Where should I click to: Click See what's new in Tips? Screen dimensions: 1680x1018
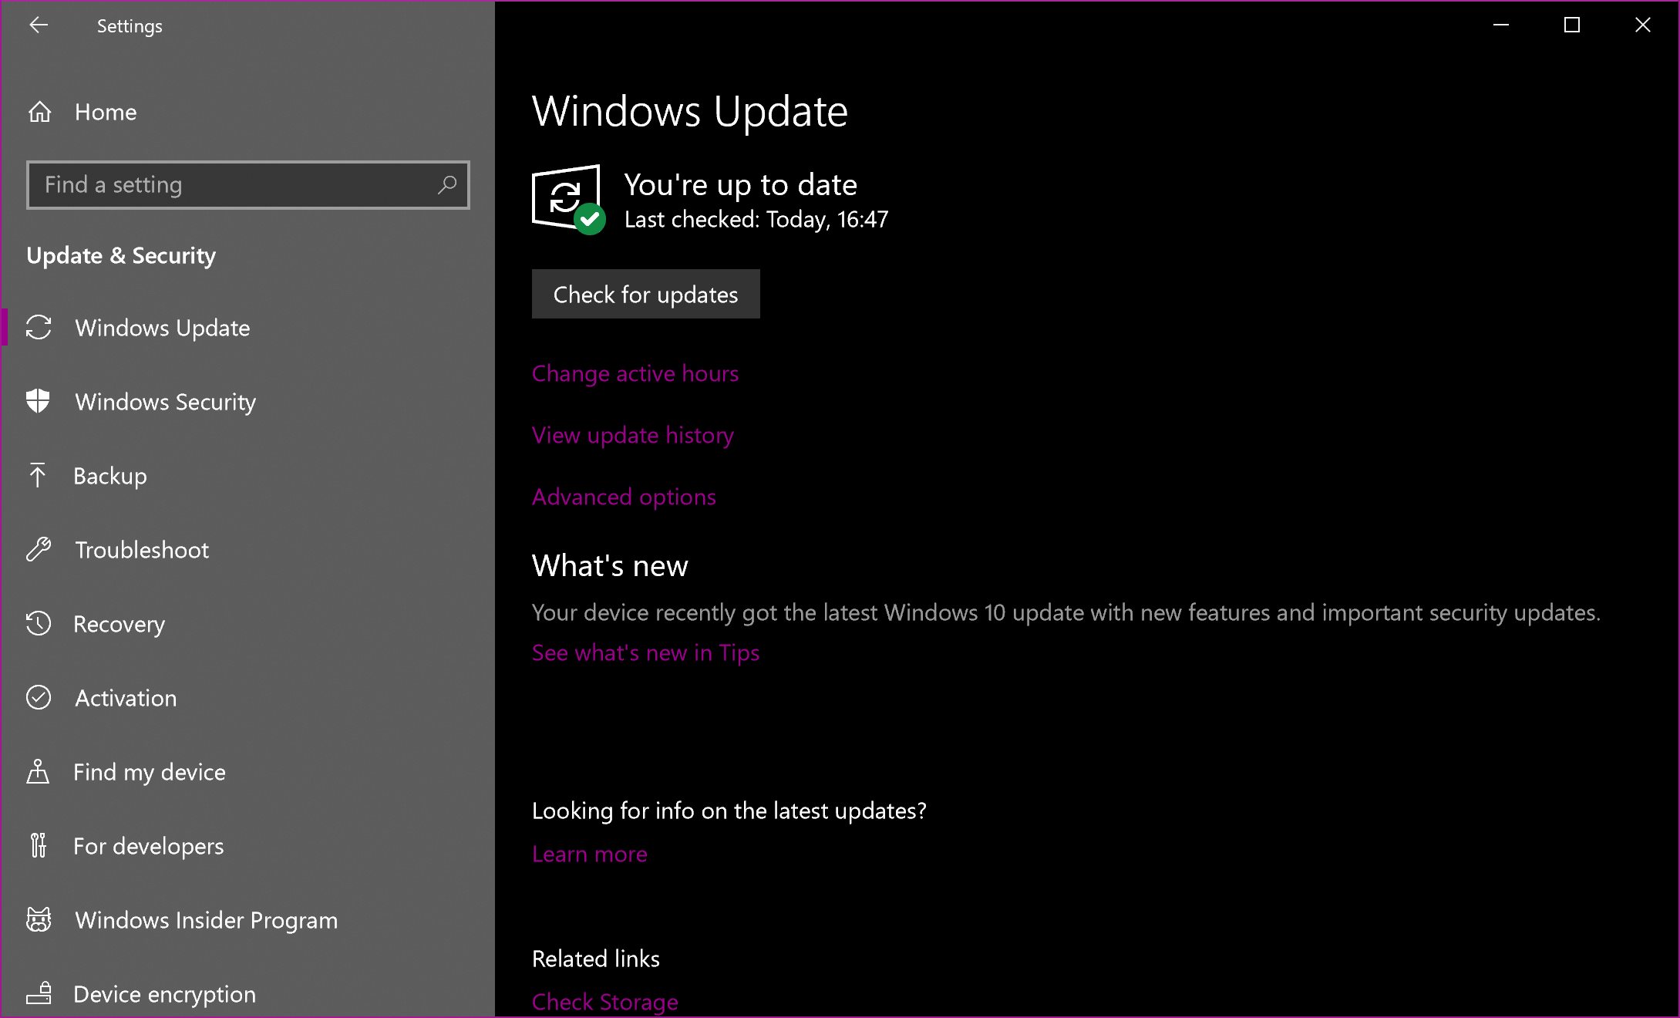pyautogui.click(x=646, y=653)
